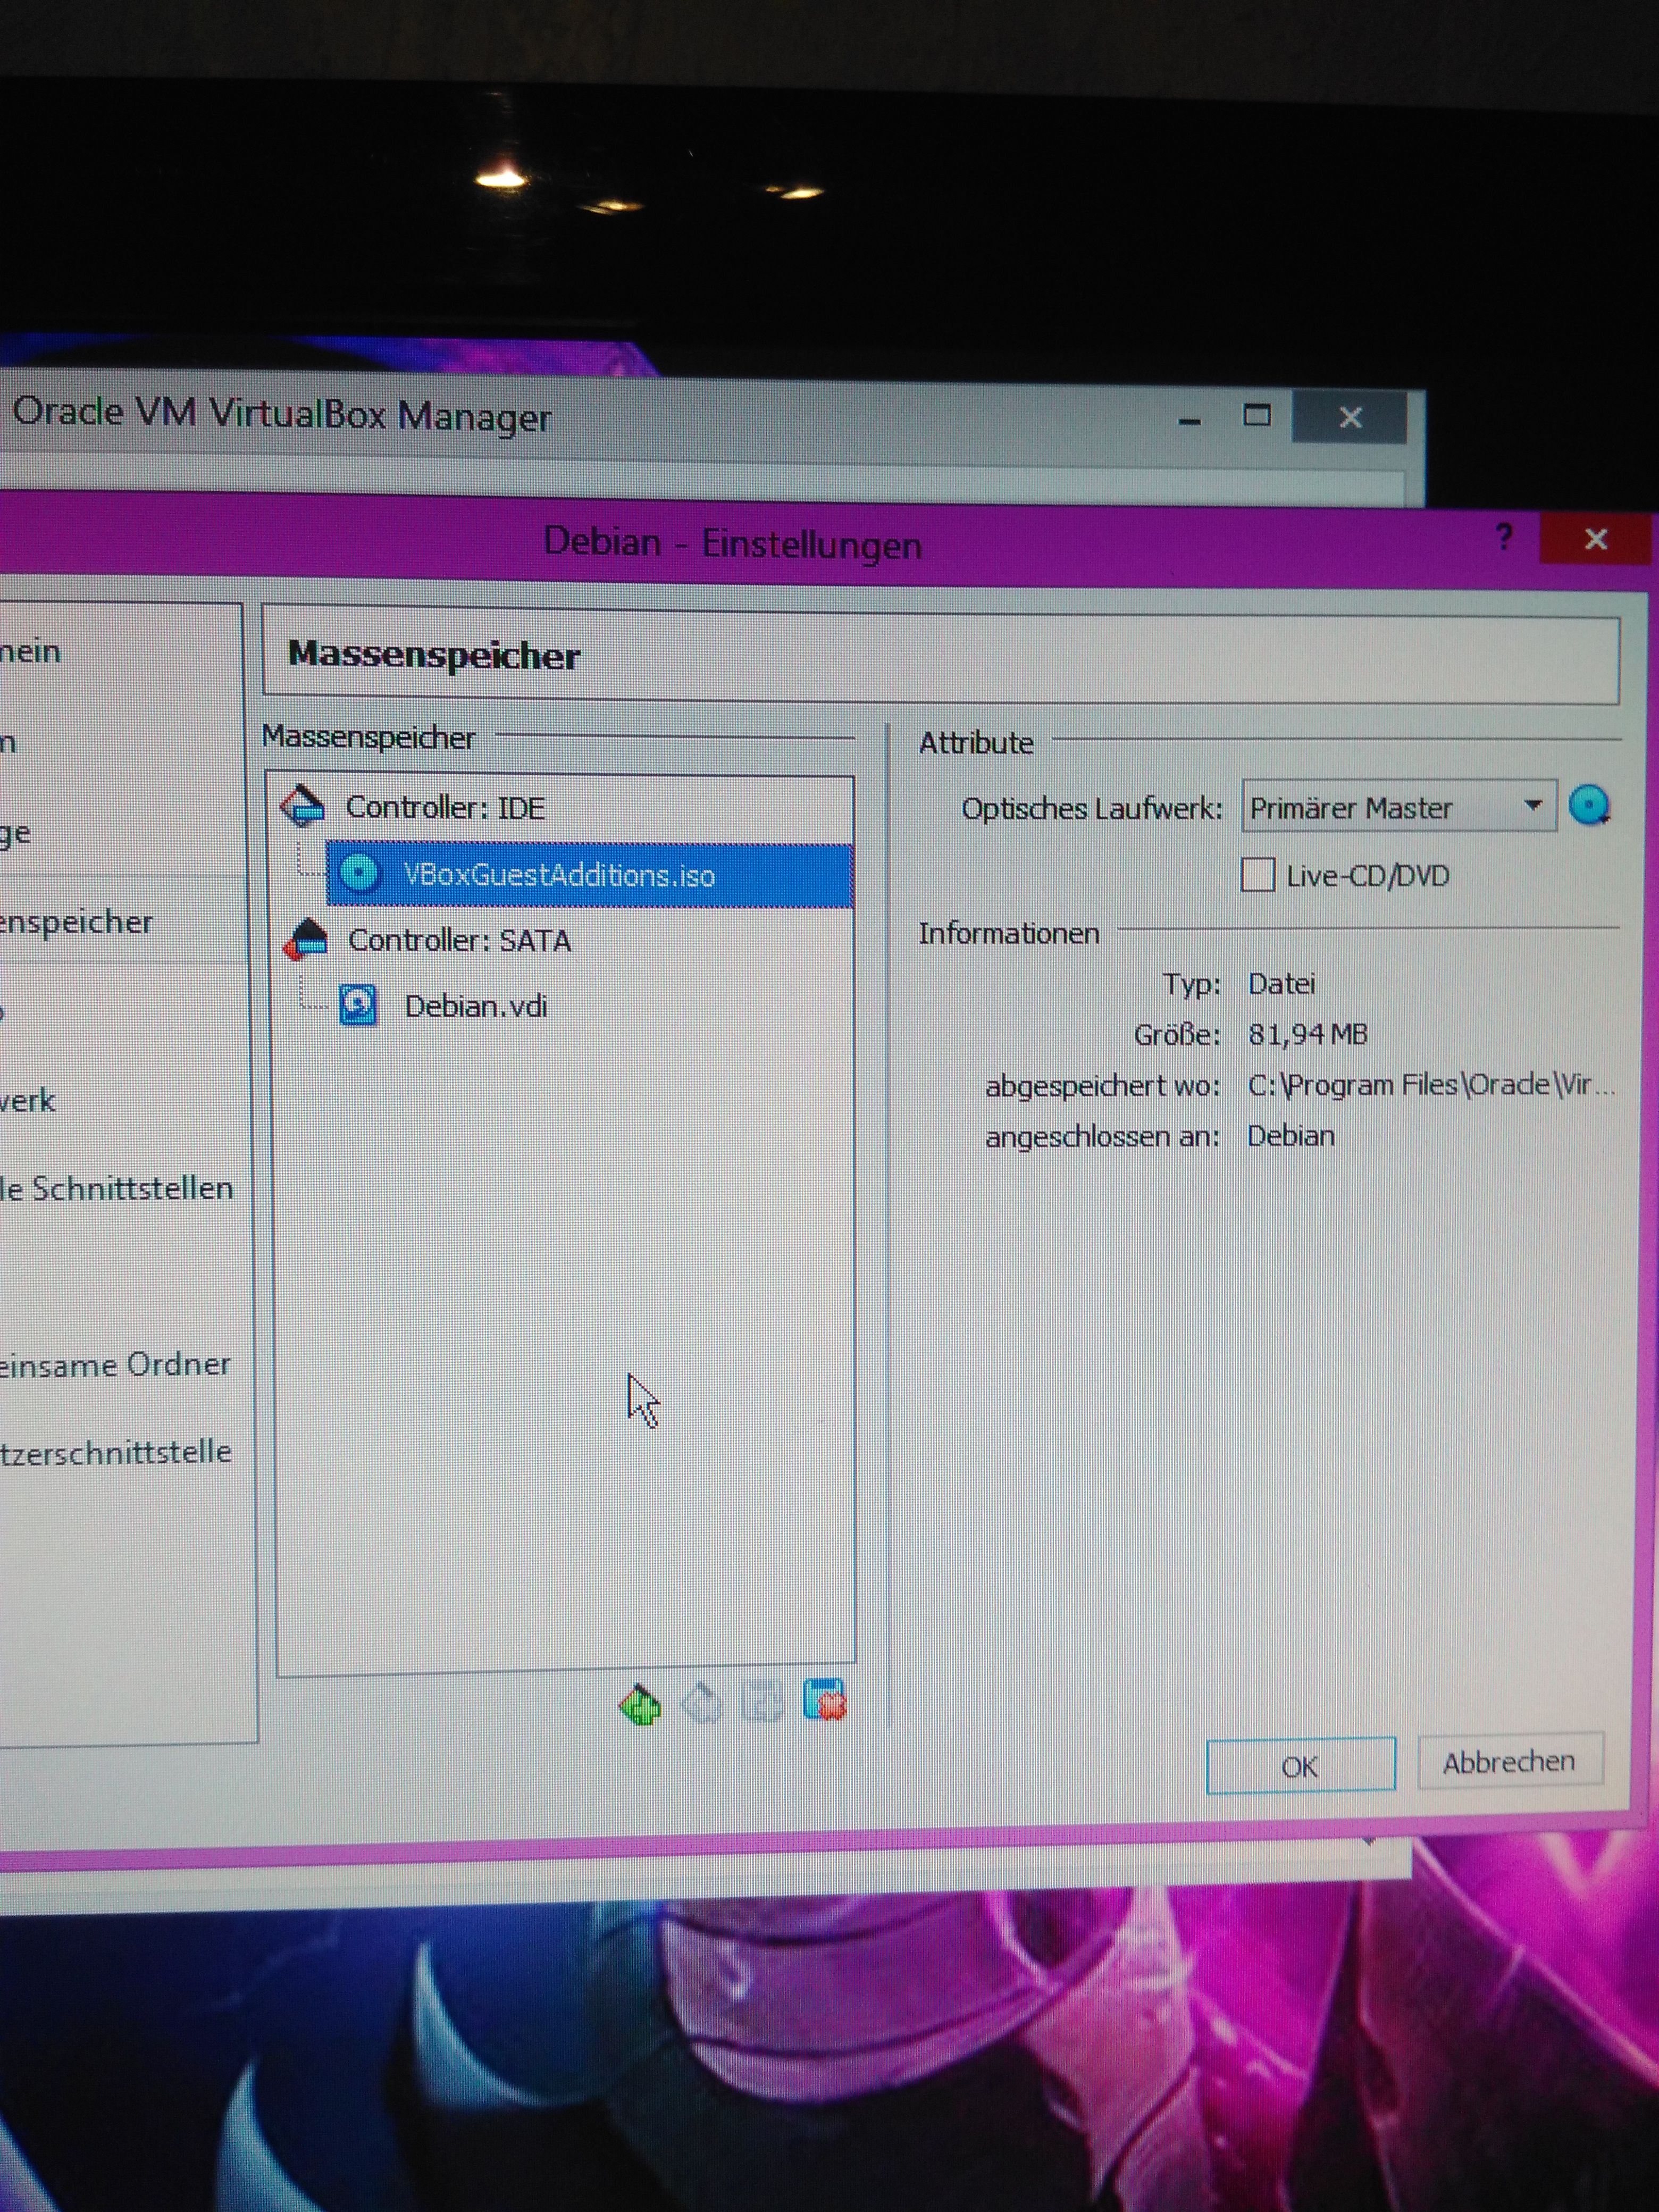Click the green Add controller icon
This screenshot has height=2212, width=1659.
(639, 1704)
